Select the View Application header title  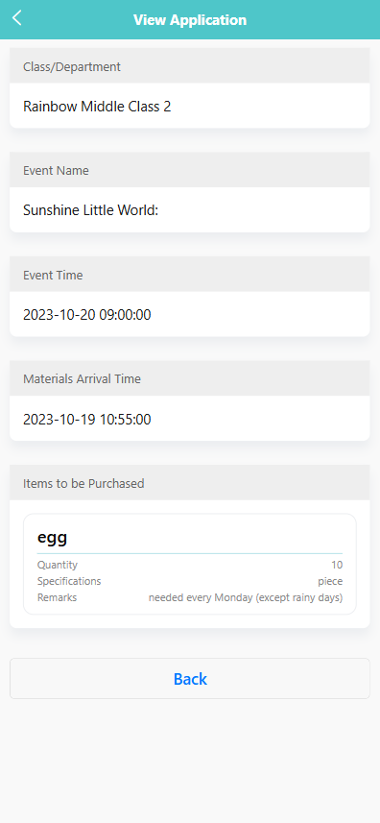(x=190, y=20)
